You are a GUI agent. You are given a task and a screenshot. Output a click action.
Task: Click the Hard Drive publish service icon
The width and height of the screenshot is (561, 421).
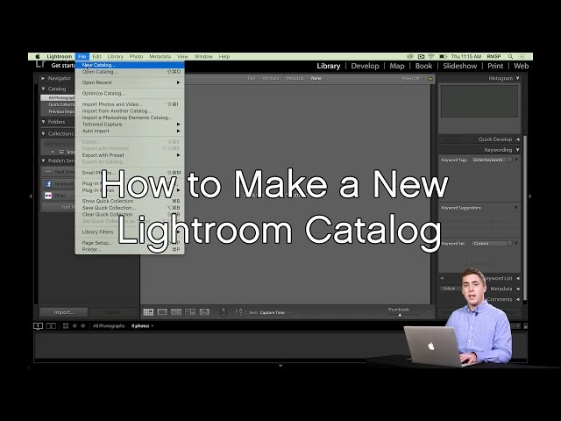tap(48, 172)
